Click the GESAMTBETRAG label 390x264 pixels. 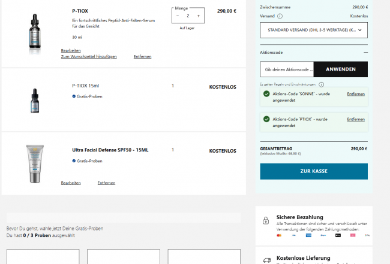pos(276,148)
